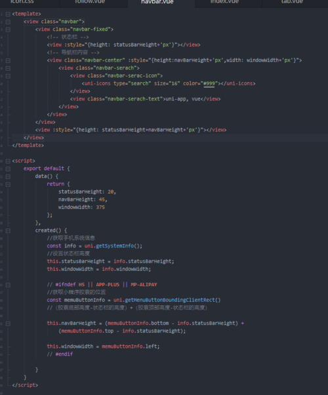Collapse the export default fold marker
Viewport: 328px width, 395px height.
tap(8, 169)
